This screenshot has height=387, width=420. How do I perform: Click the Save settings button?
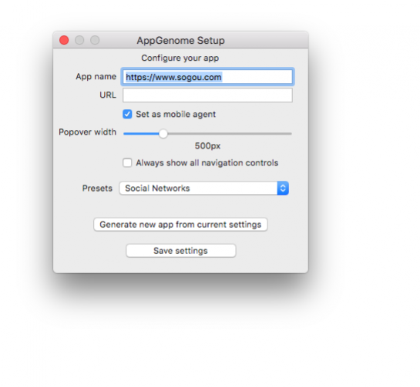tap(181, 251)
